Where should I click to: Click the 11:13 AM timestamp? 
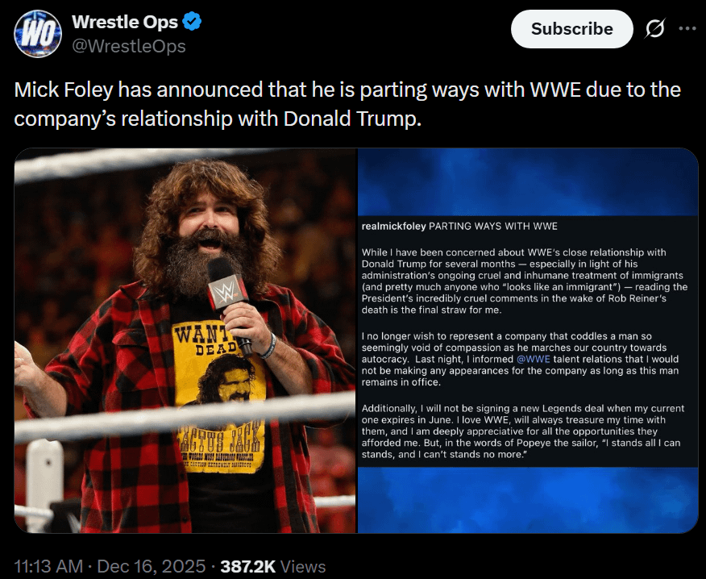pyautogui.click(x=48, y=566)
